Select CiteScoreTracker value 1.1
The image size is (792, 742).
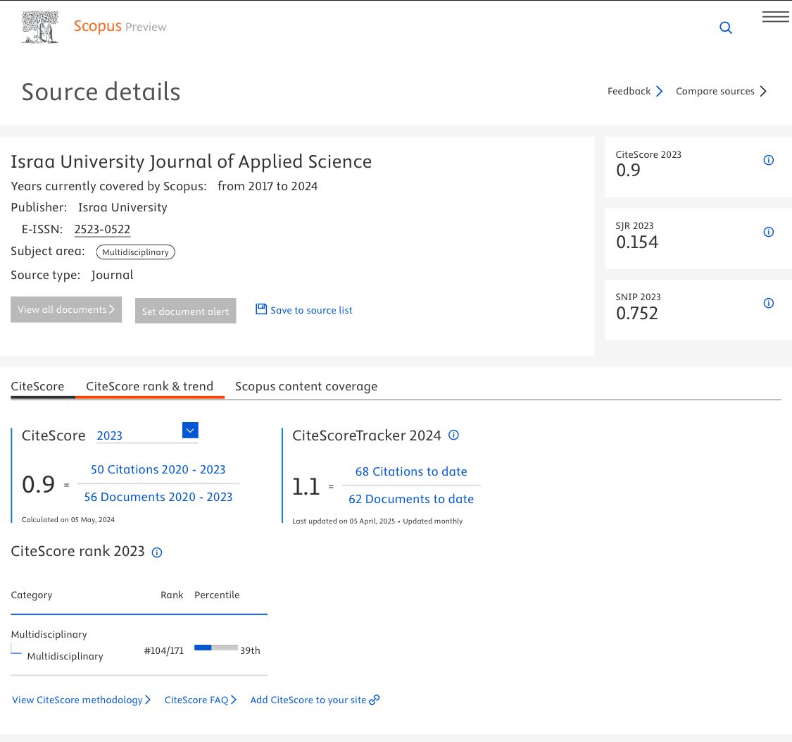coord(306,486)
